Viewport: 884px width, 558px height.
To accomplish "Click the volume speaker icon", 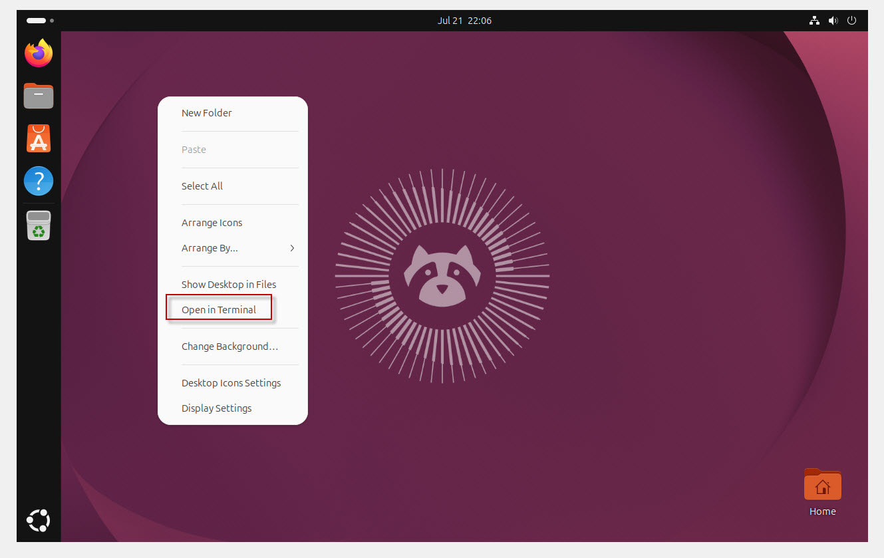I will click(833, 21).
